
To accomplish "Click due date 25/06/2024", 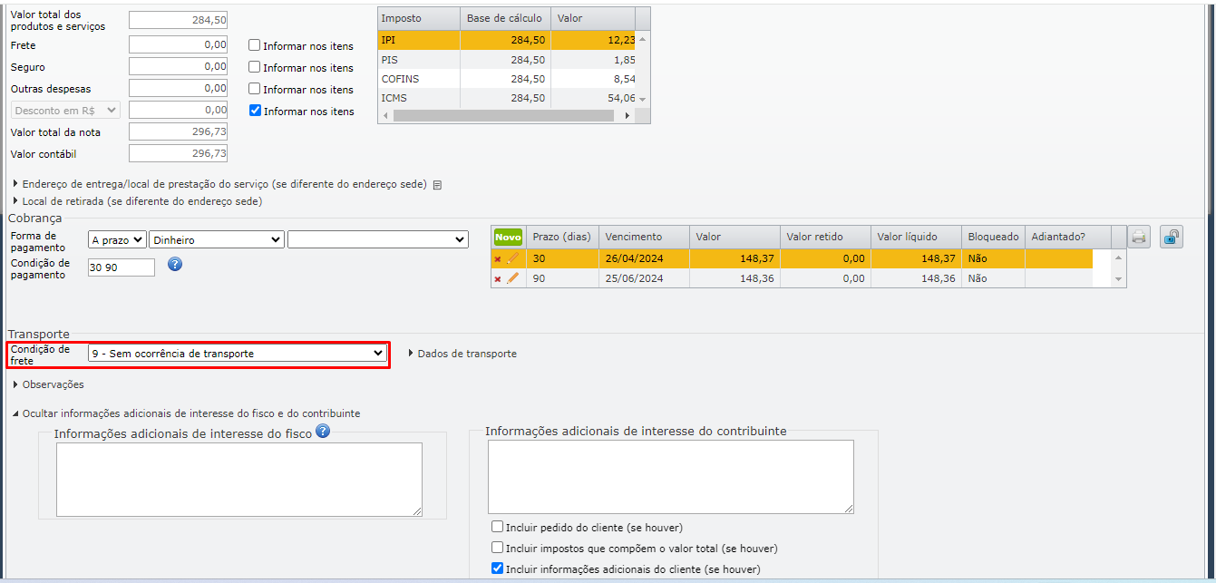I will click(x=634, y=278).
